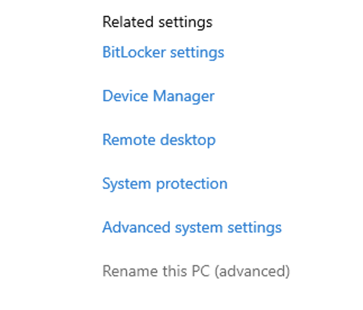
Task: Click the Advanced system settings link
Action: (x=192, y=227)
